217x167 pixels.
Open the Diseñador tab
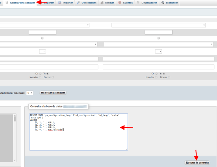pos(170,3)
